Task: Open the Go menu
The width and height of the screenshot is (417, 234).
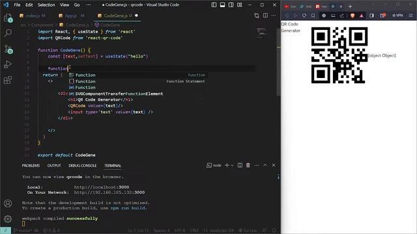Action: click(77, 5)
